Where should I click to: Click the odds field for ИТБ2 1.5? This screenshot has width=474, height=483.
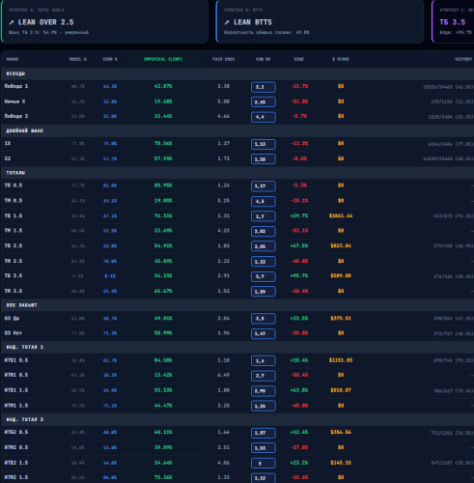point(264,464)
